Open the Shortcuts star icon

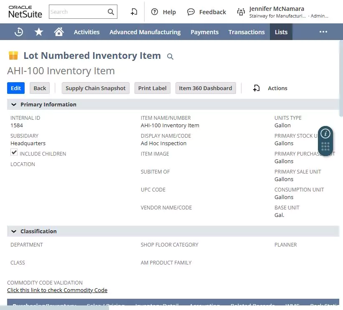tap(39, 32)
